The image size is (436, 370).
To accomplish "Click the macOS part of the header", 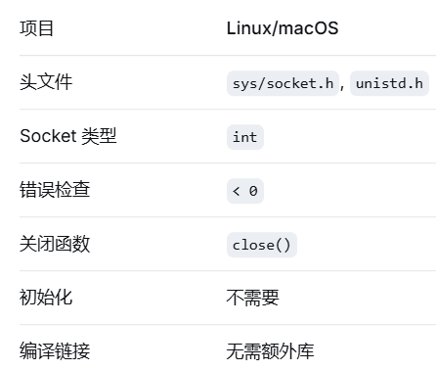I will point(308,28).
